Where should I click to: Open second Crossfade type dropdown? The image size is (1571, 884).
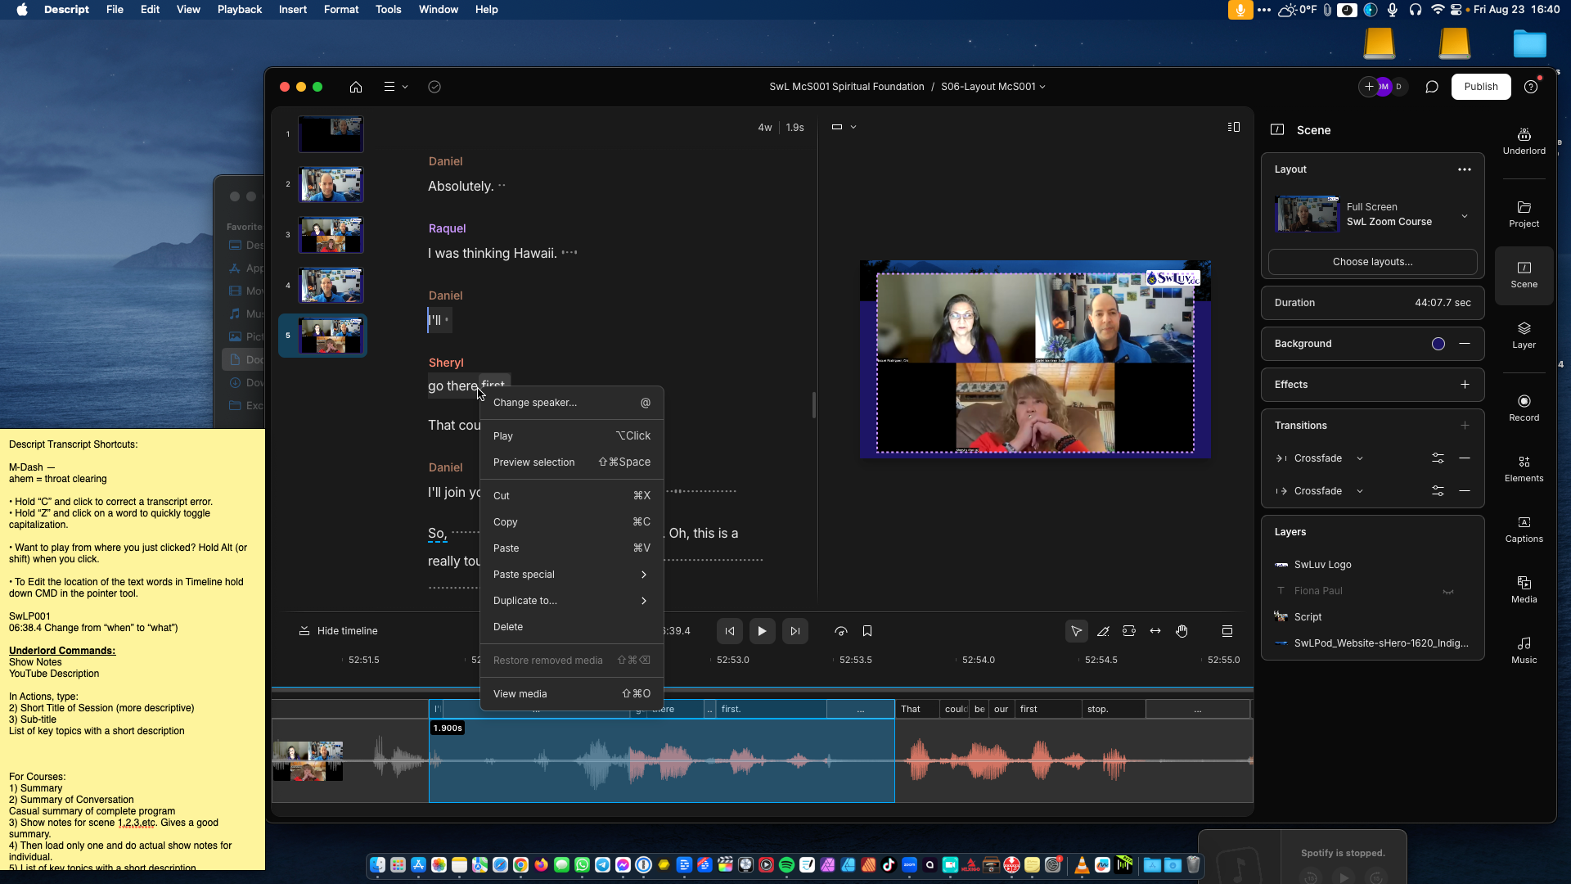[x=1360, y=491]
